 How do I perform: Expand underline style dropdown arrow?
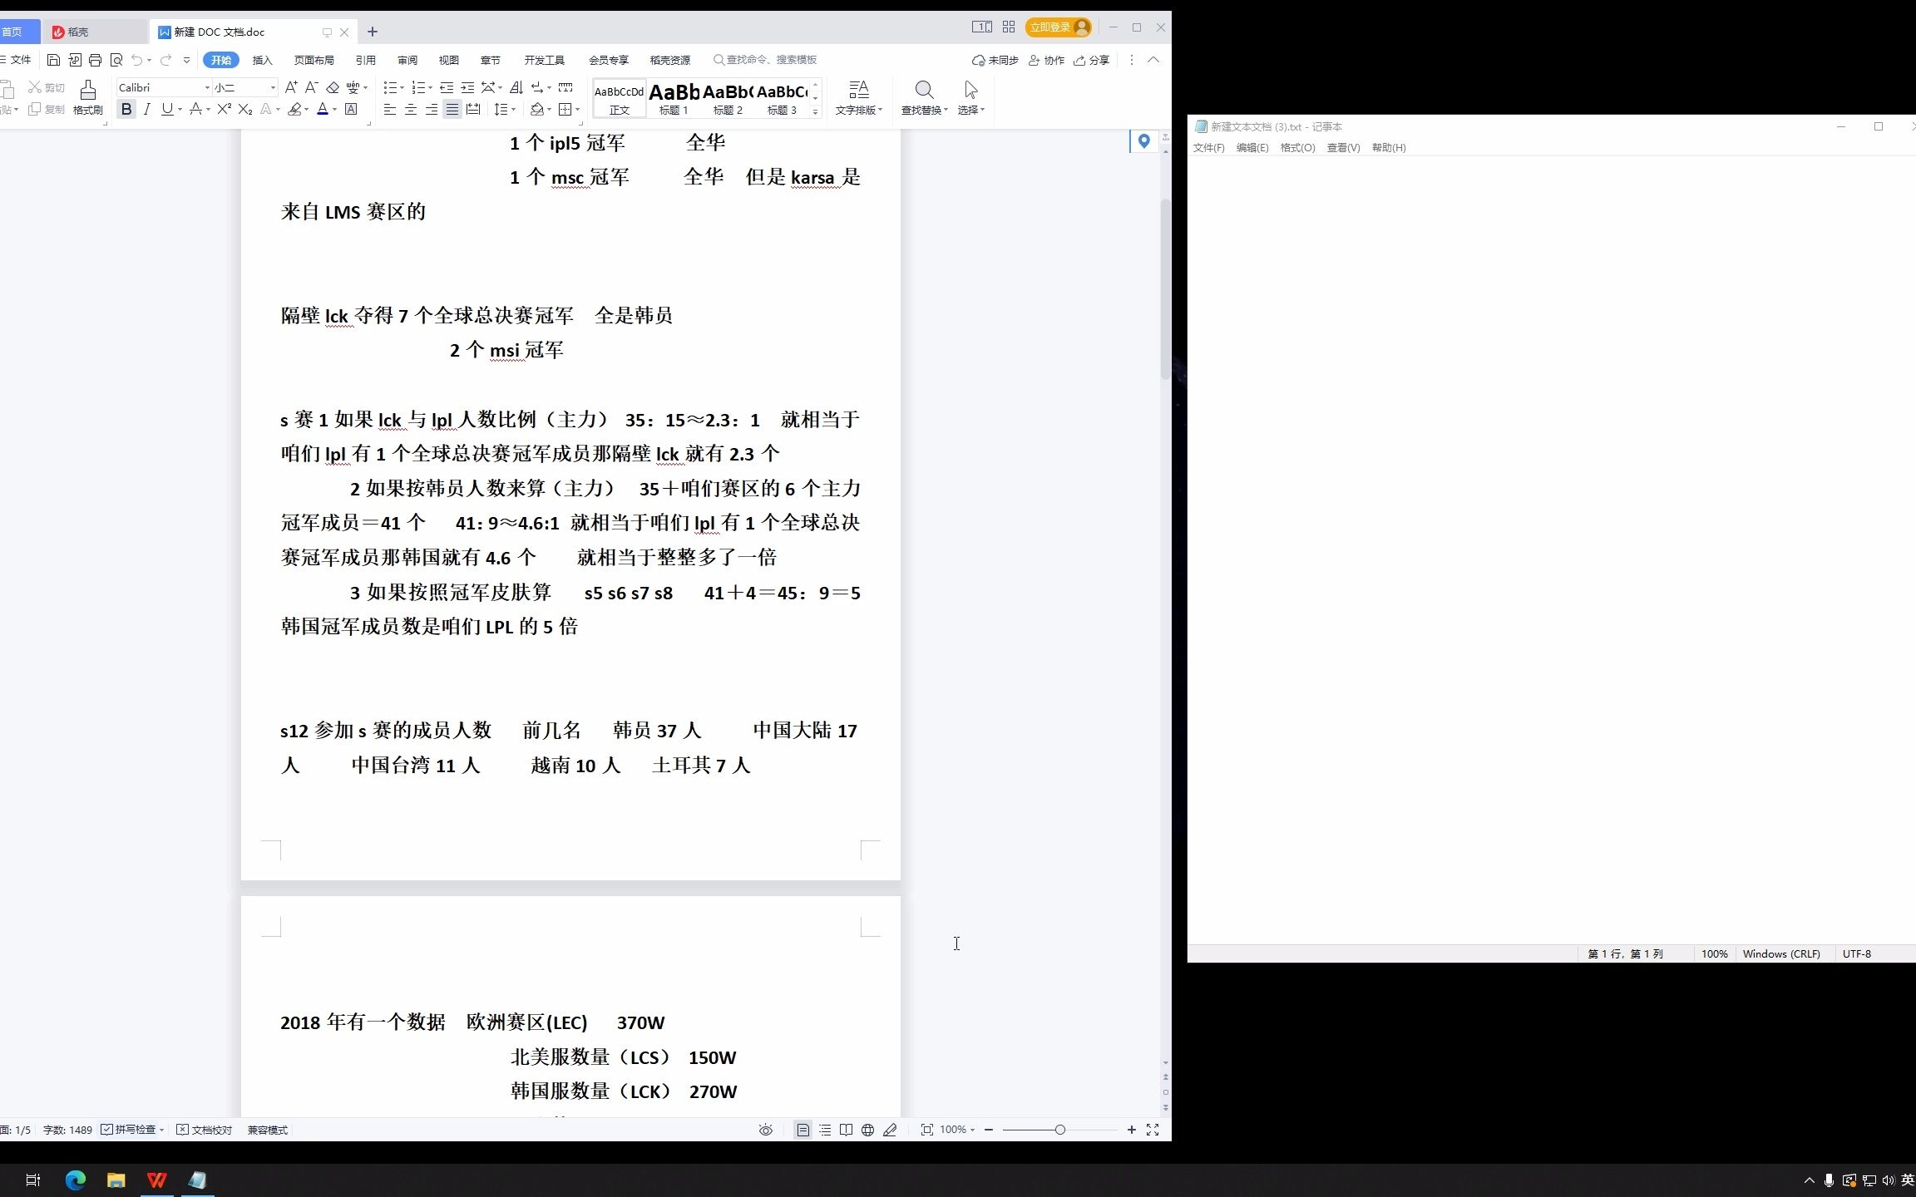180,110
